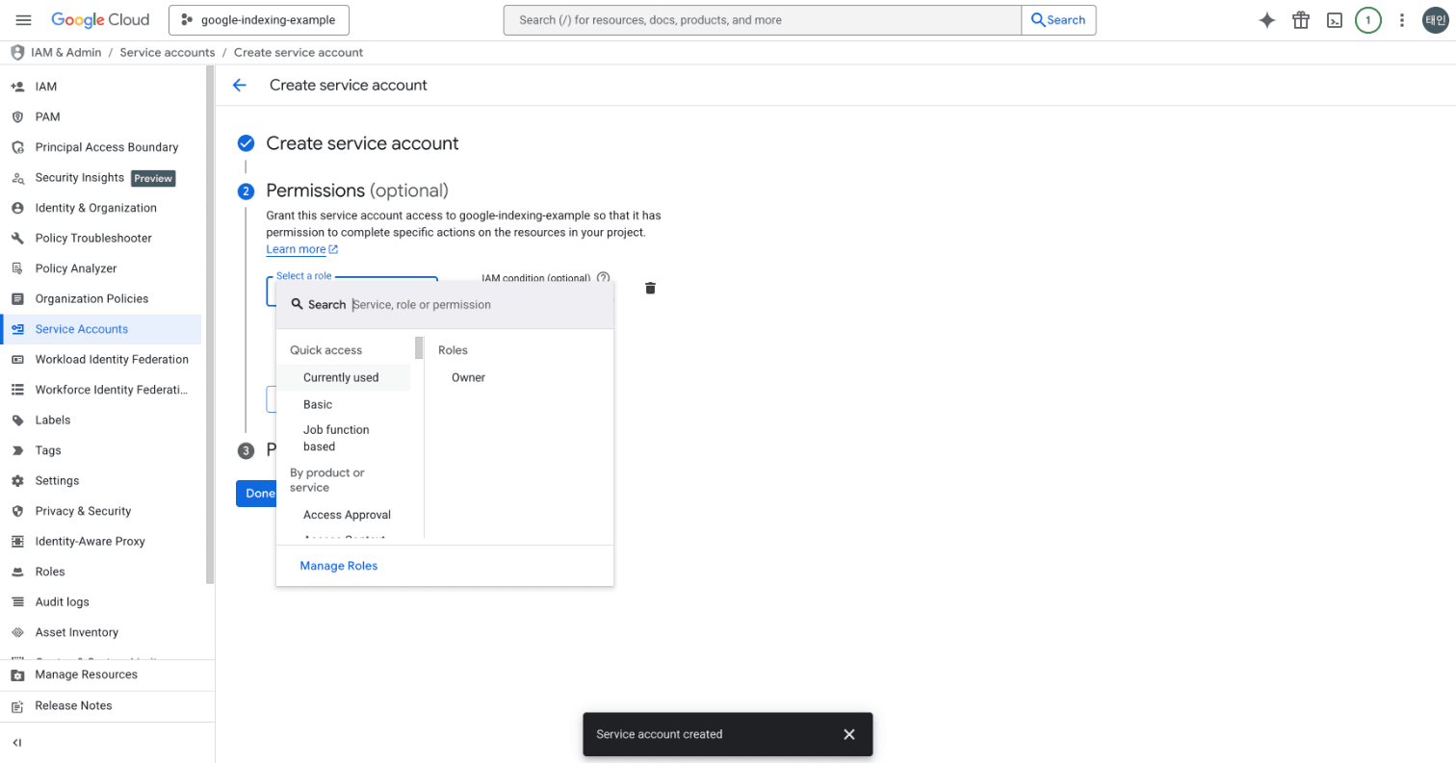Image resolution: width=1456 pixels, height=763 pixels.
Task: Select the Job function based category
Action: tap(344, 438)
